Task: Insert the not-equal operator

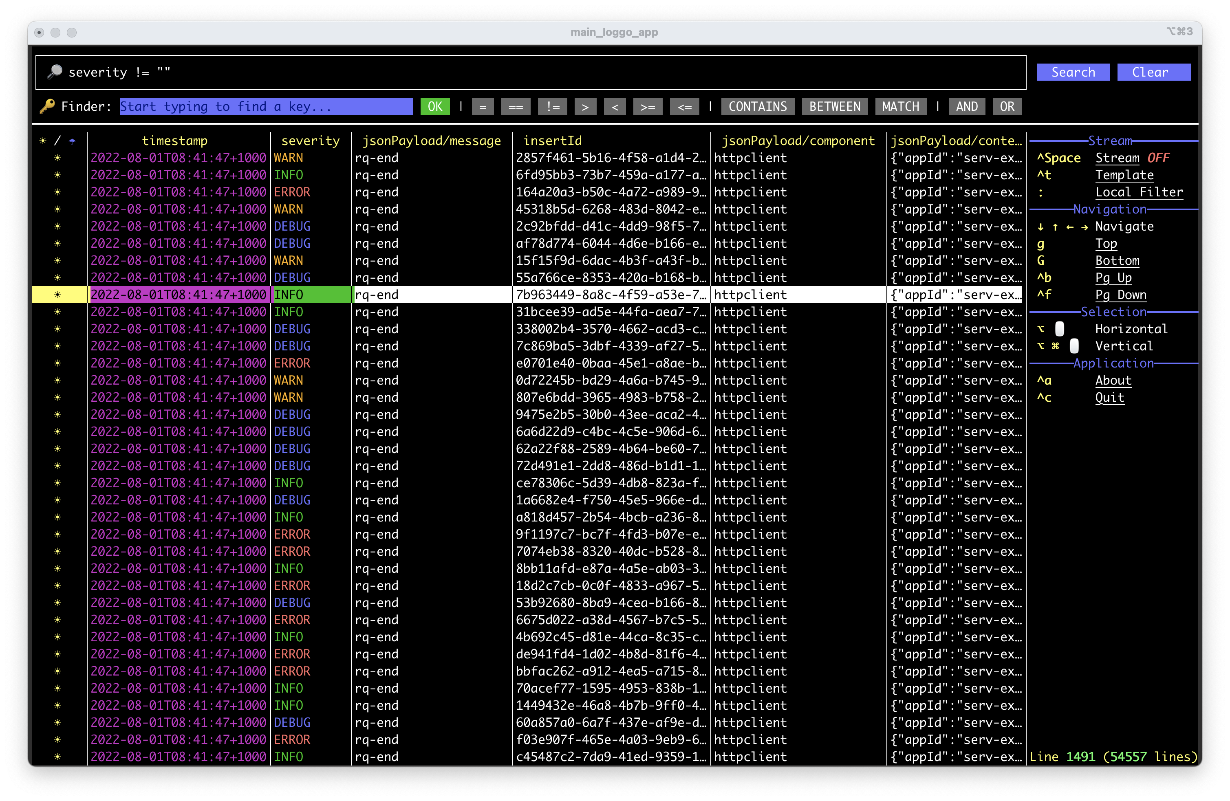Action: tap(552, 106)
